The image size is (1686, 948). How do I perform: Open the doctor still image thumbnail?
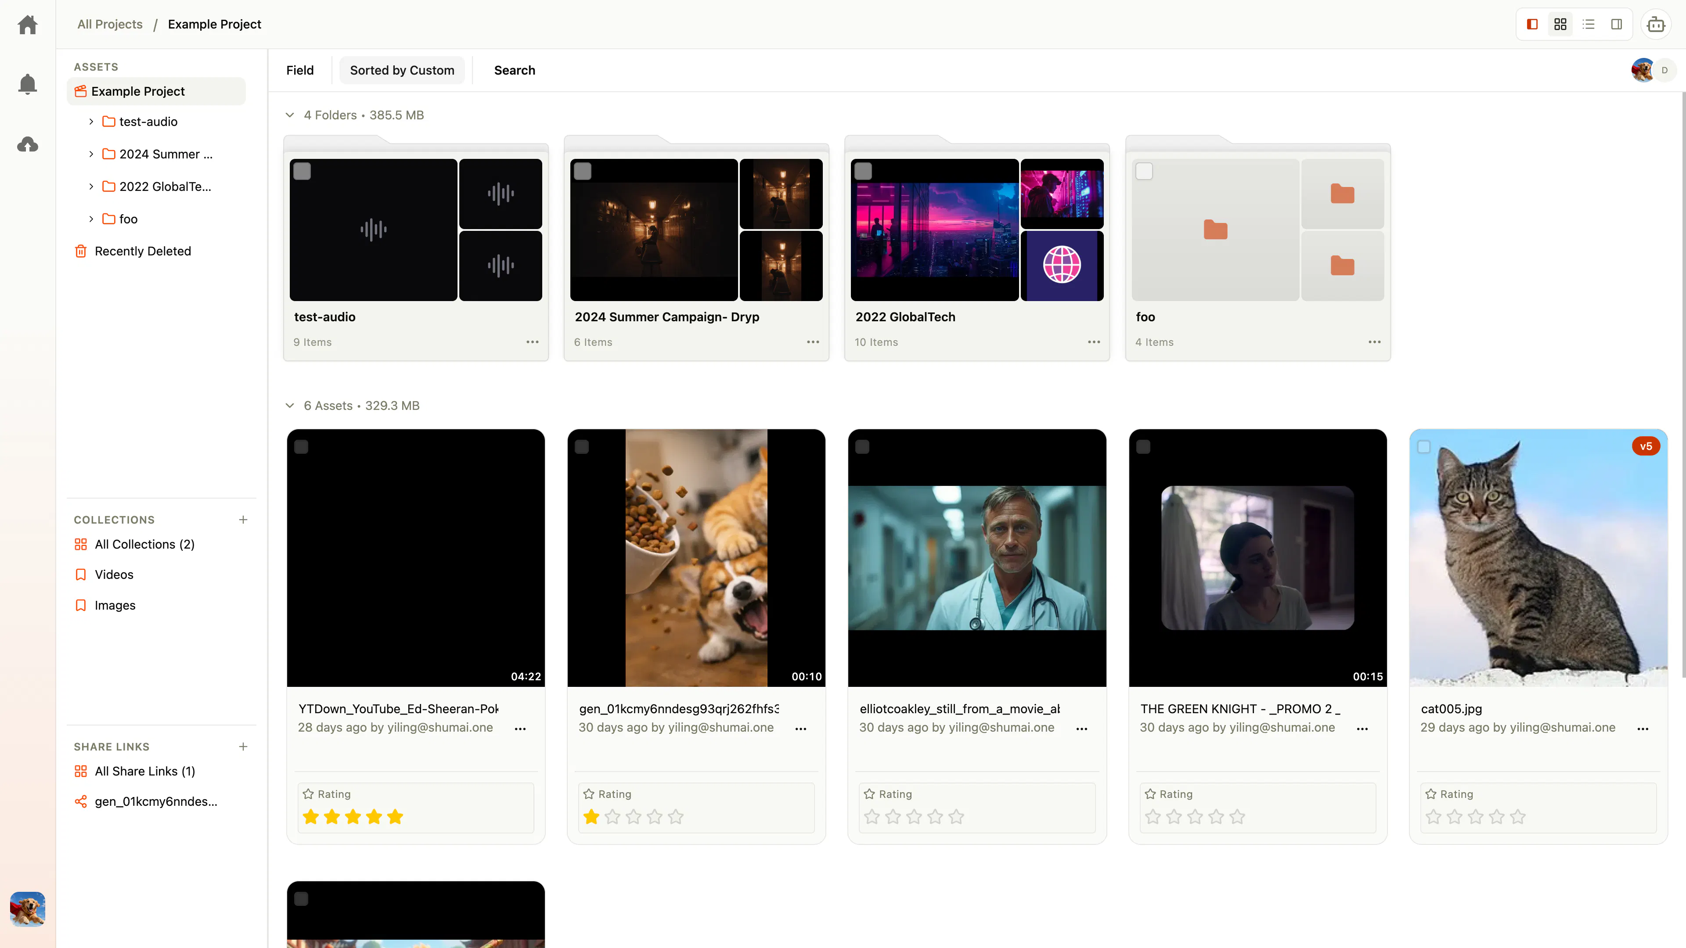point(977,558)
